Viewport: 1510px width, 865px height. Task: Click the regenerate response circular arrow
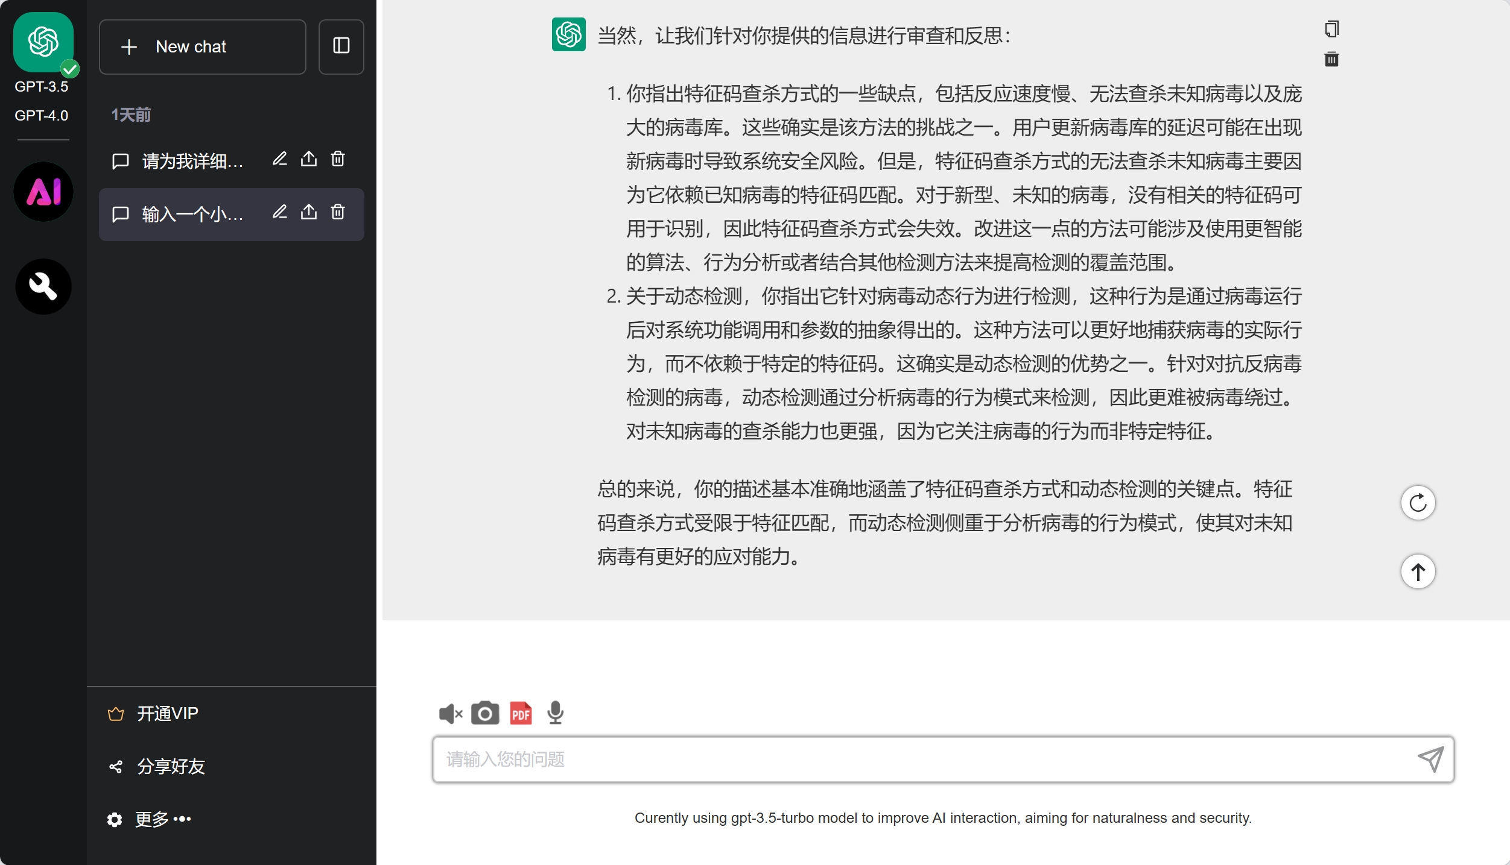coord(1418,503)
